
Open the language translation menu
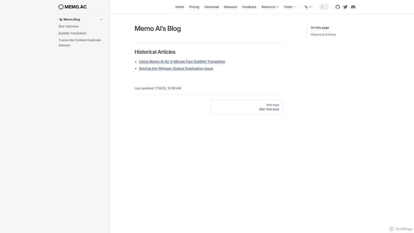(308, 7)
